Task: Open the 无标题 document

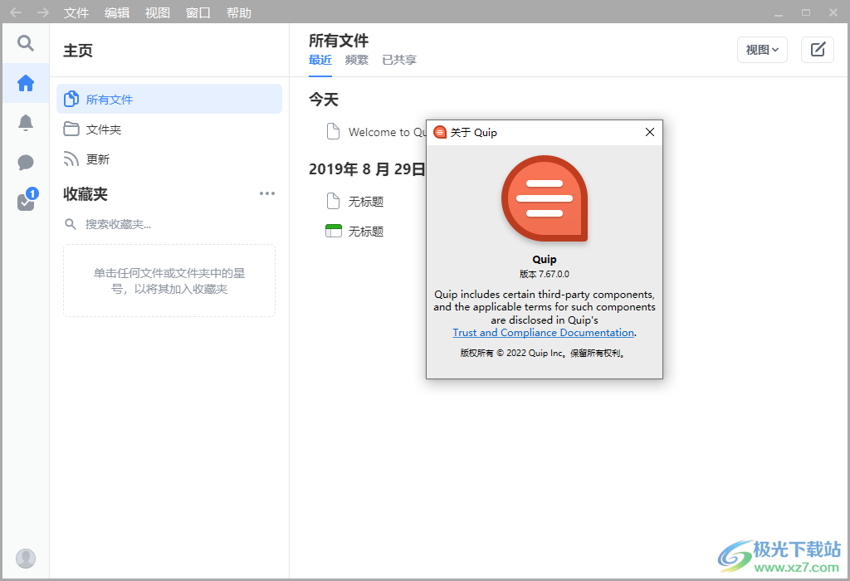Action: (x=366, y=202)
